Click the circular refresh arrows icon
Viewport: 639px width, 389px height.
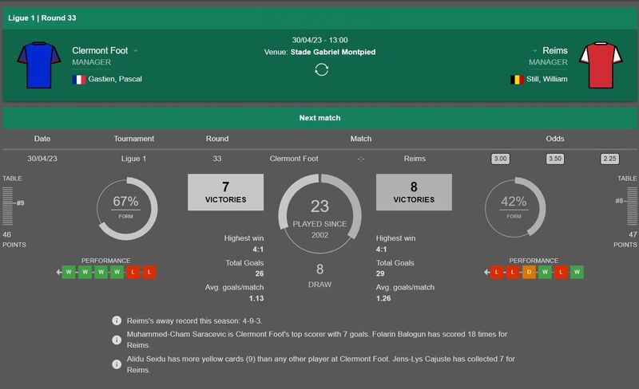tap(321, 69)
